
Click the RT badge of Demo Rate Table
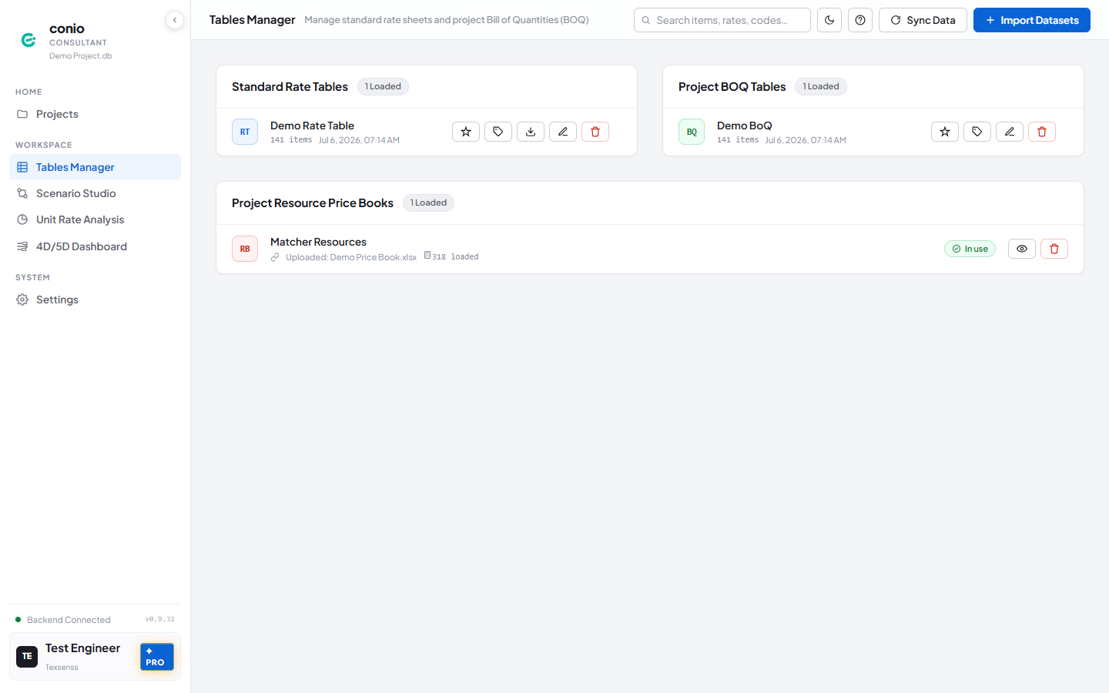[x=245, y=132]
